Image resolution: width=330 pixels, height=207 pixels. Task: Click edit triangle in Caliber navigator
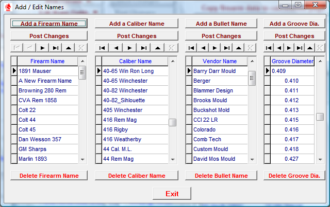(x=158, y=48)
